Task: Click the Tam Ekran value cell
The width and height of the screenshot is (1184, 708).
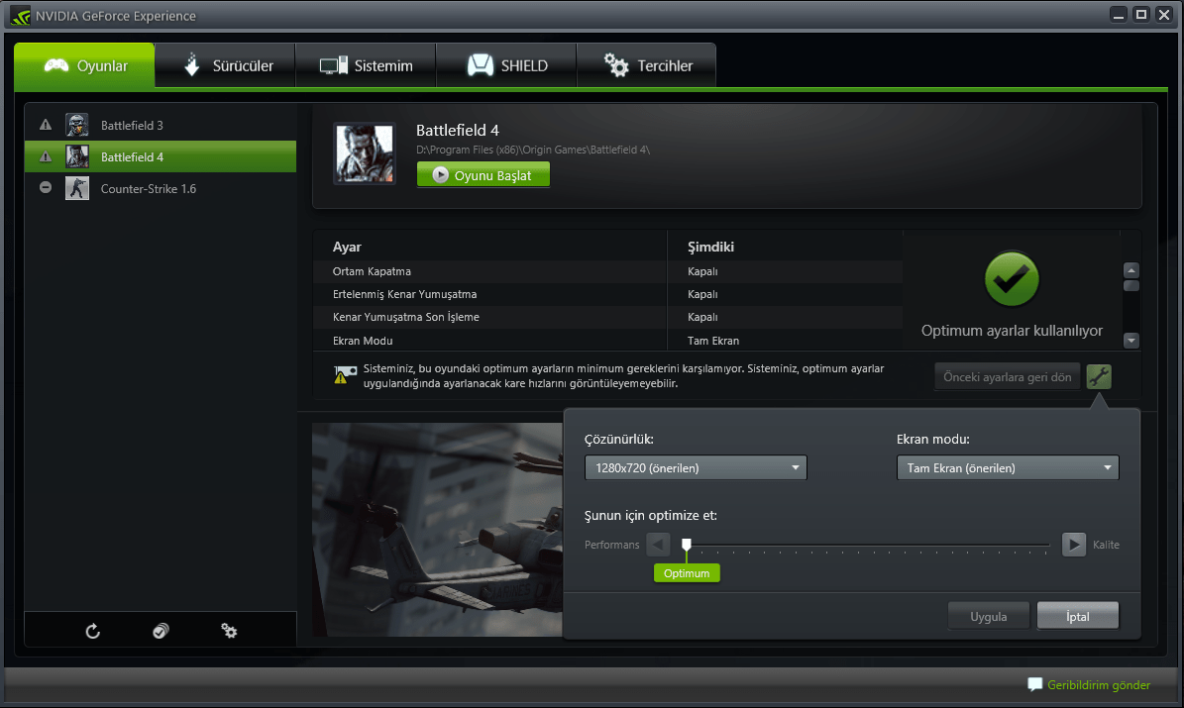Action: coord(712,341)
